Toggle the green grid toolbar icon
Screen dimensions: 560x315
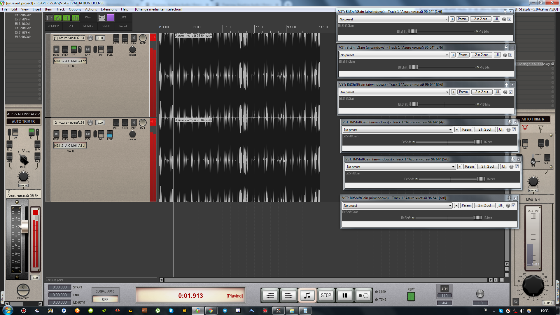point(66,18)
